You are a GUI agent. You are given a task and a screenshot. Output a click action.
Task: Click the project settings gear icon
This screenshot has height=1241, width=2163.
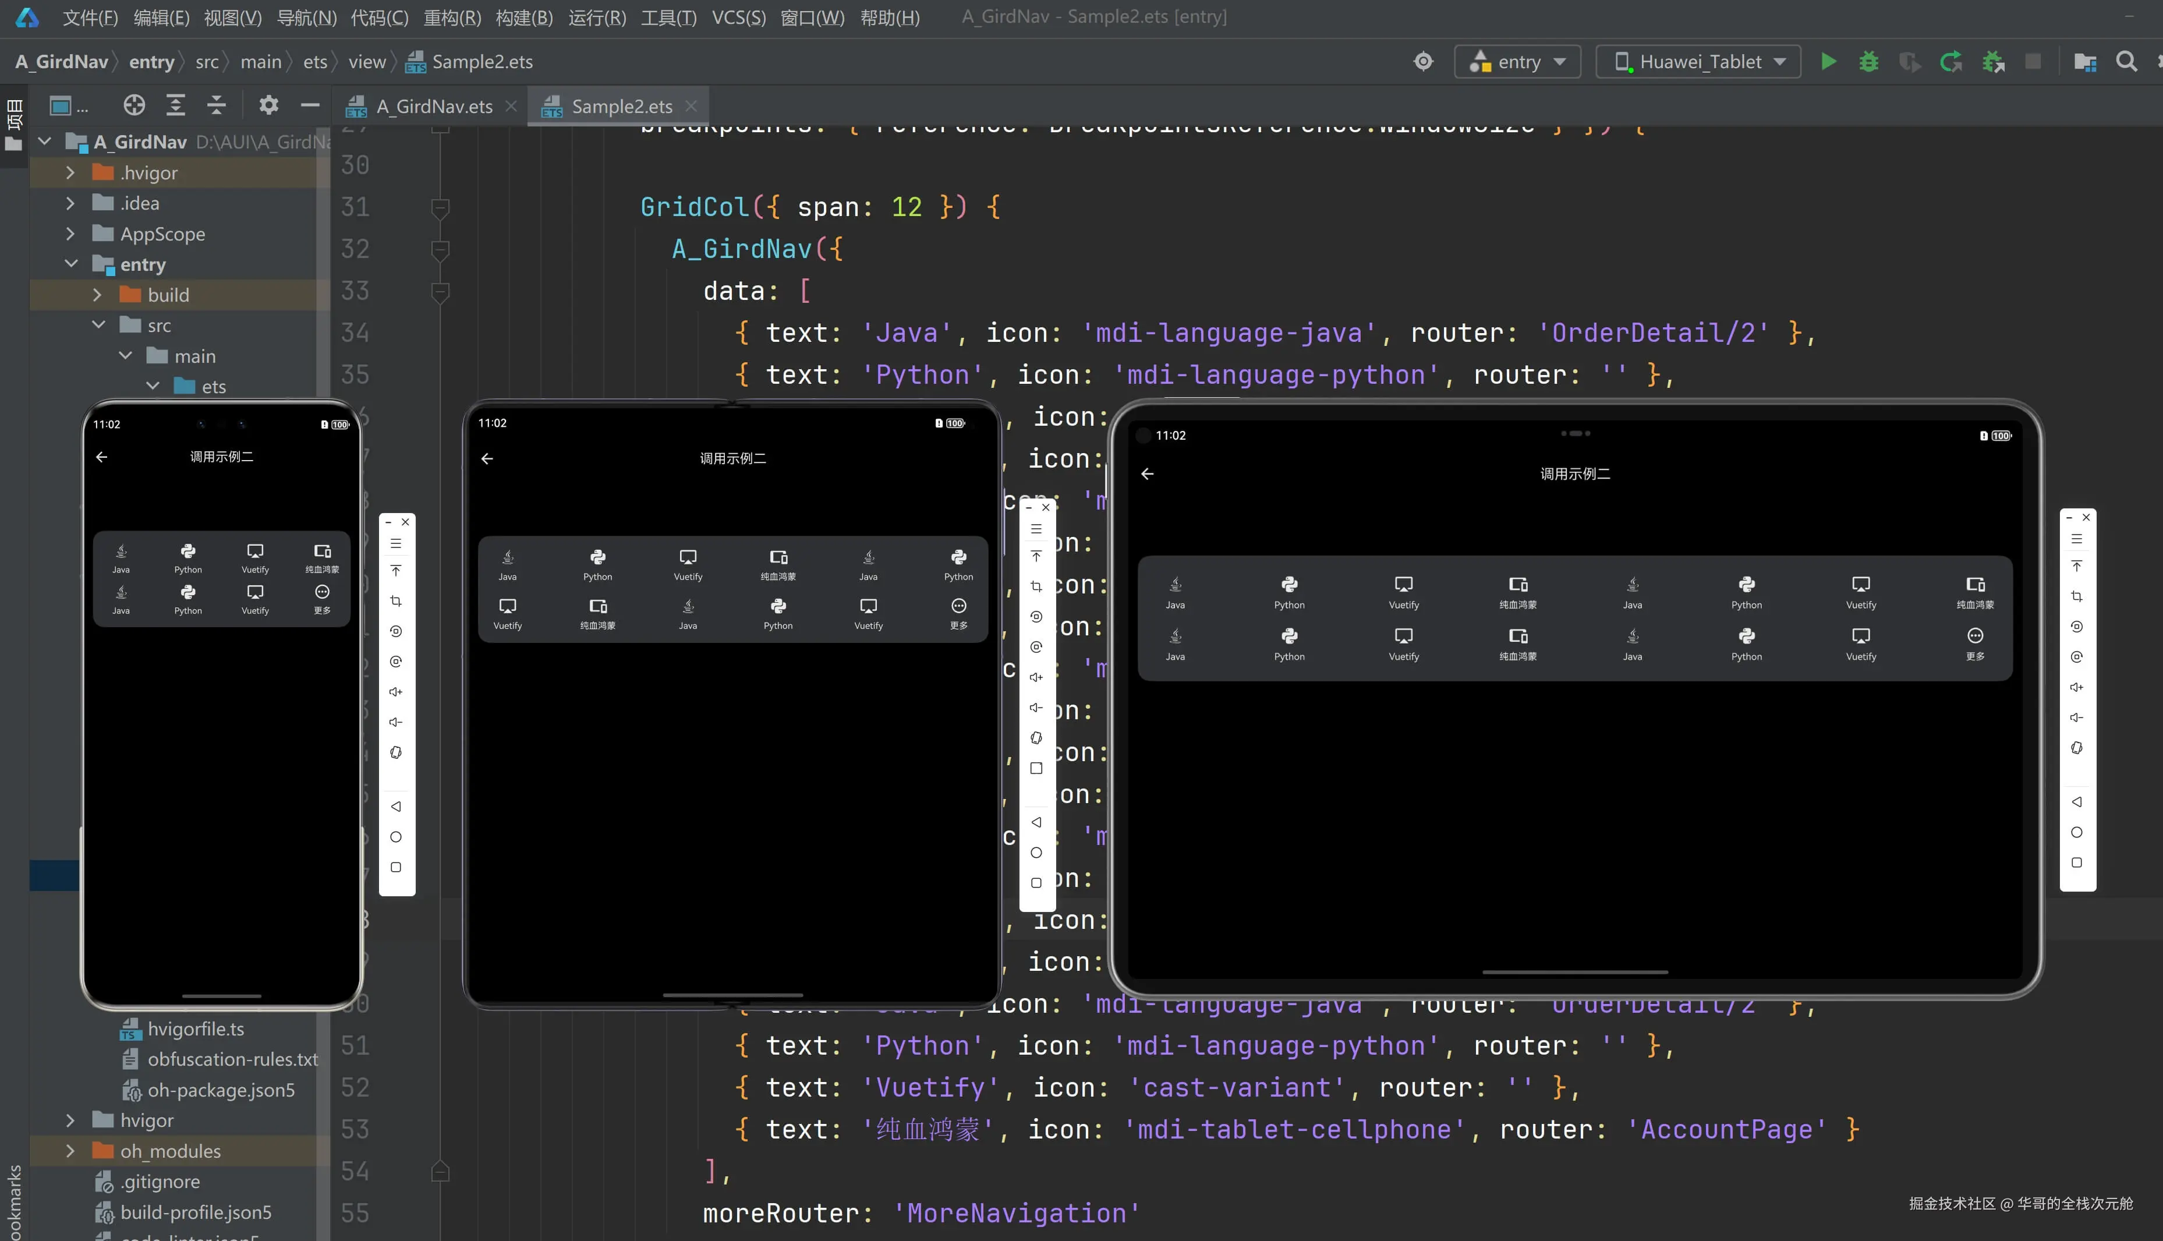point(268,105)
